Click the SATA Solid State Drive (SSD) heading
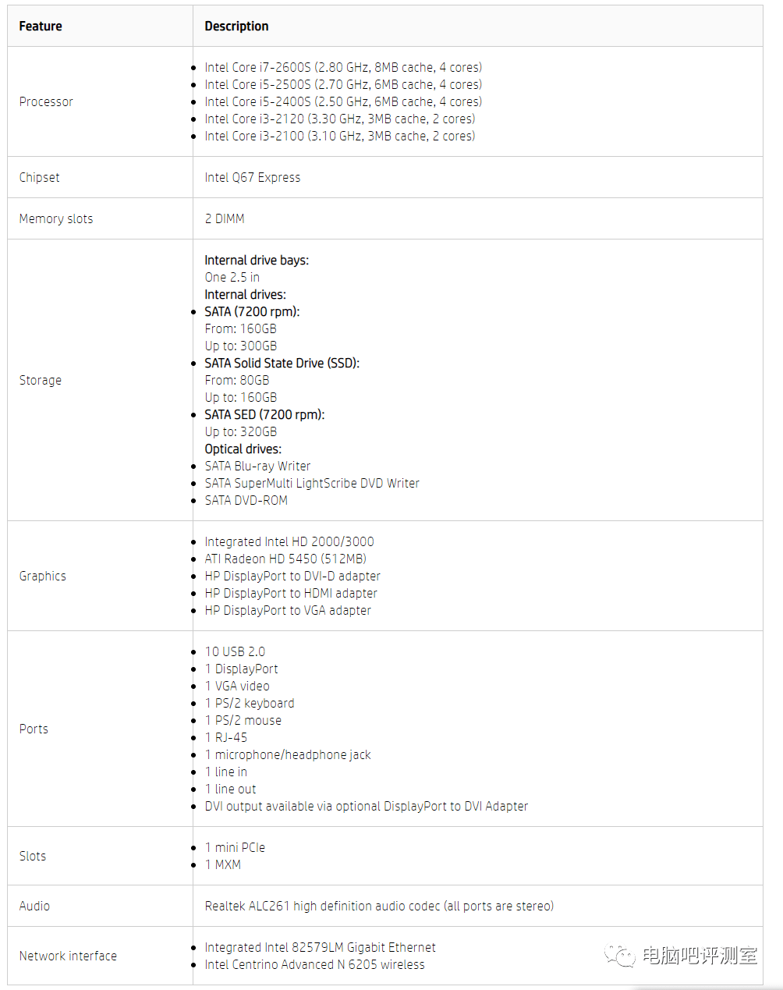Image resolution: width=783 pixels, height=990 pixels. tap(282, 363)
